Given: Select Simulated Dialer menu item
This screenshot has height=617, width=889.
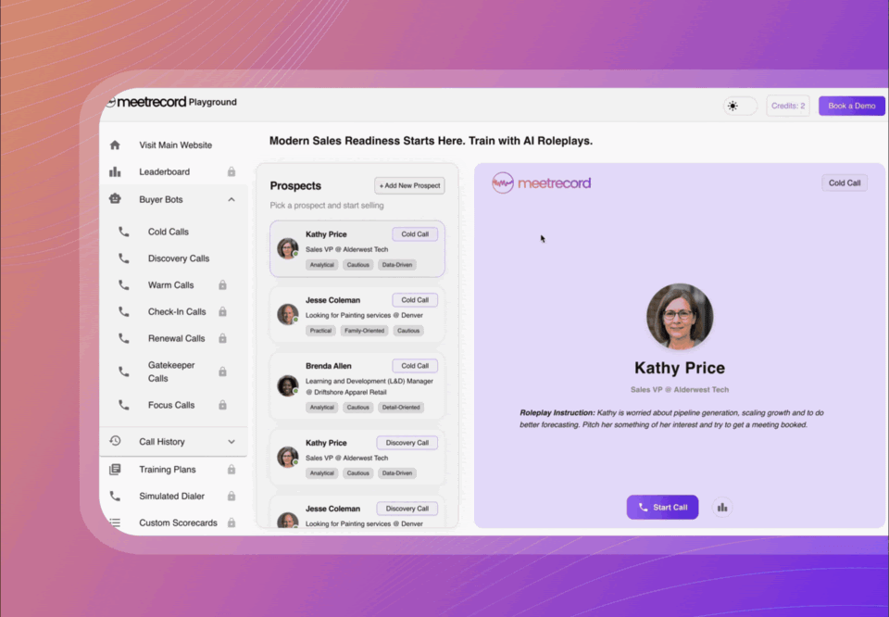Looking at the screenshot, I should coord(172,496).
